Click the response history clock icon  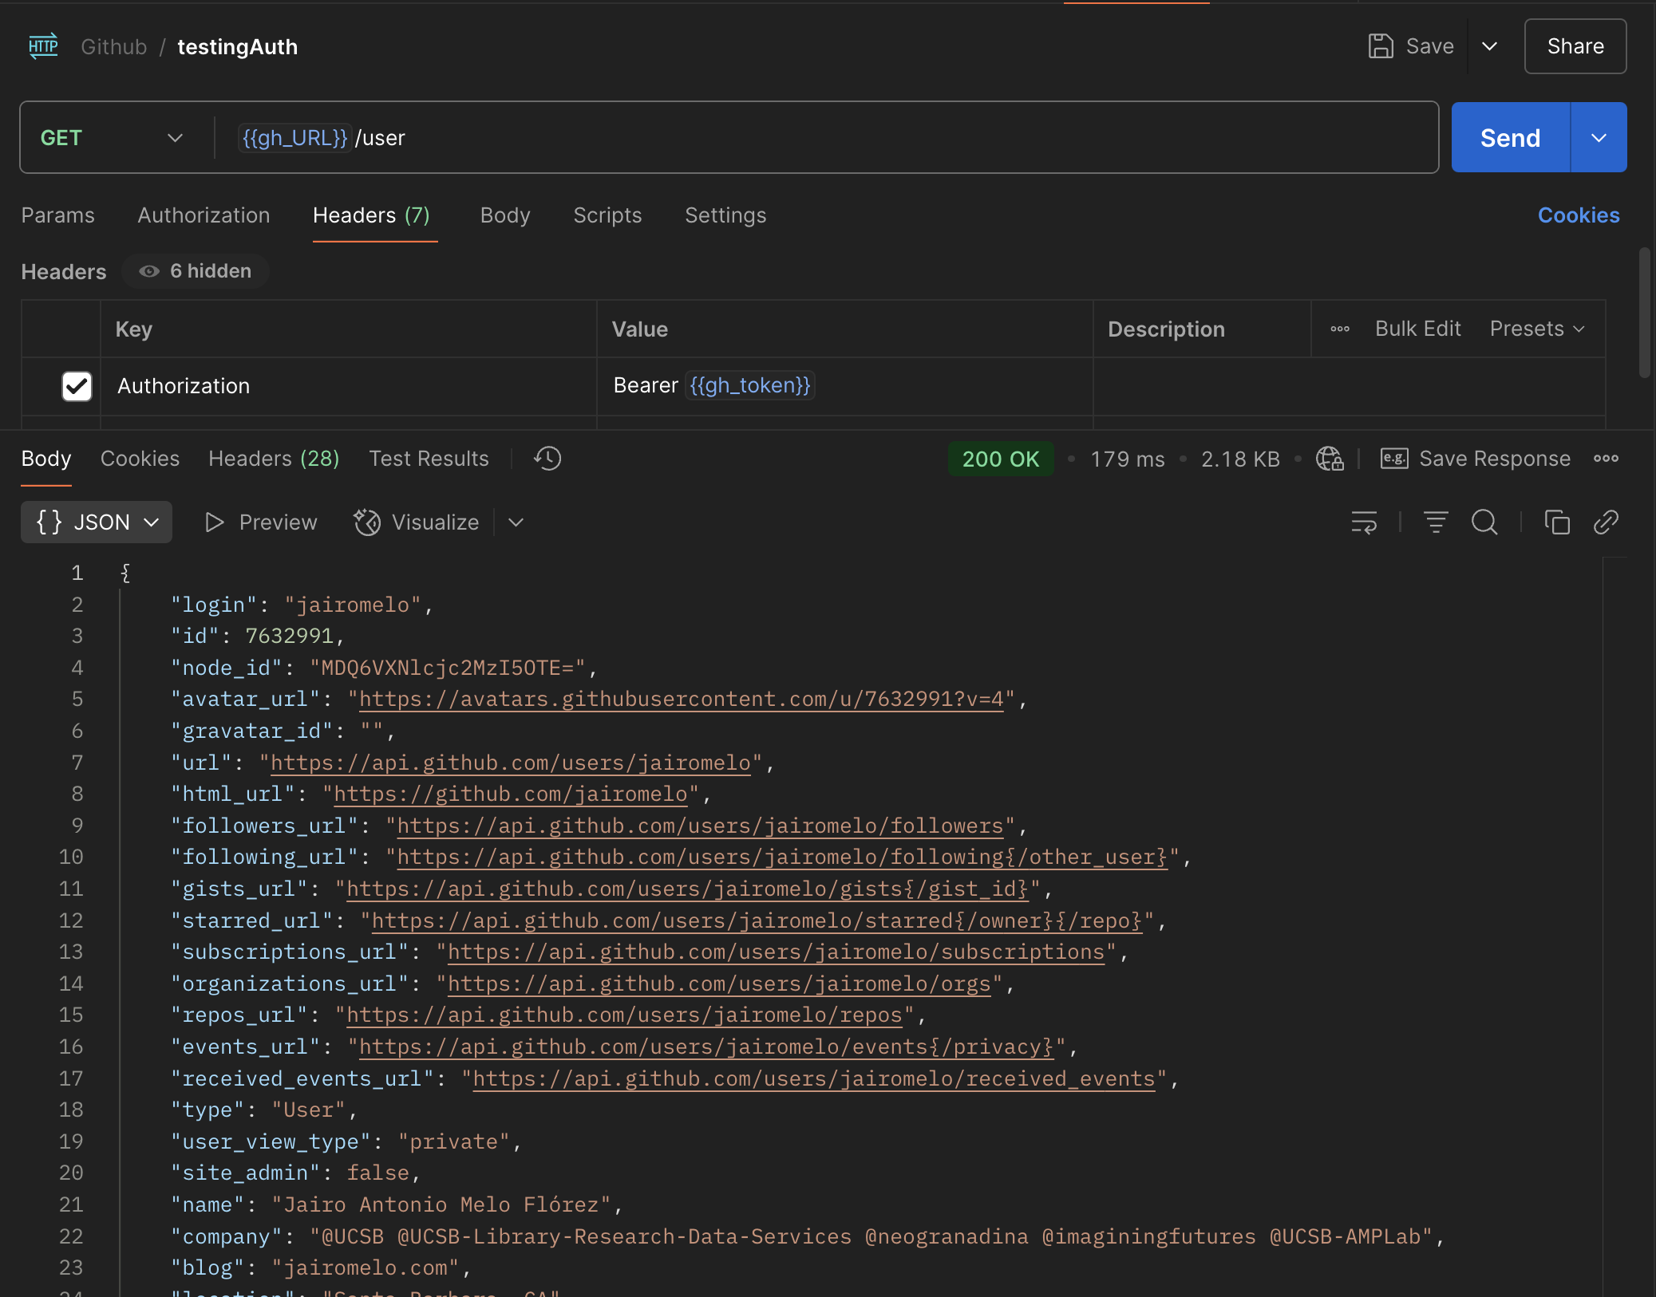click(x=547, y=459)
